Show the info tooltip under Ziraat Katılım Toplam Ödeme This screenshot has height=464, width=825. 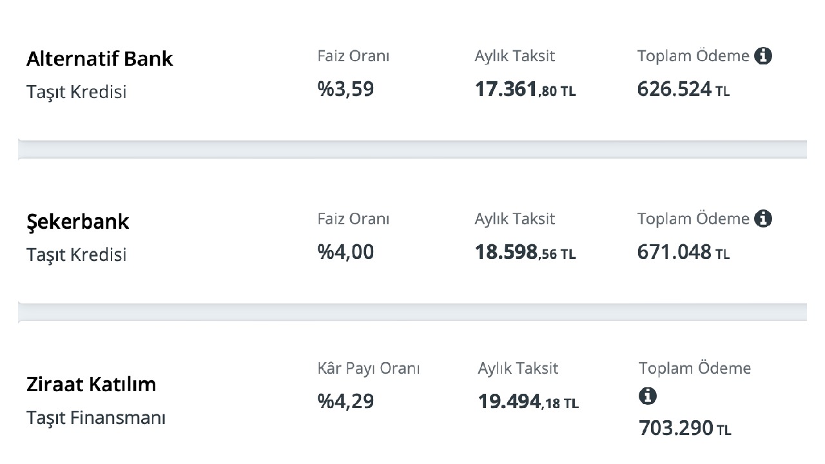coord(648,396)
